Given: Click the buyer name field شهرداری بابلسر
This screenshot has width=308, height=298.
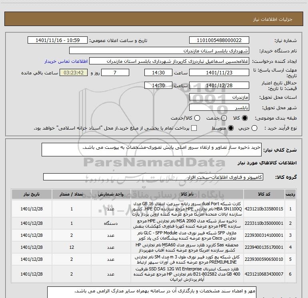Looking at the screenshot, I should [x=159, y=51].
